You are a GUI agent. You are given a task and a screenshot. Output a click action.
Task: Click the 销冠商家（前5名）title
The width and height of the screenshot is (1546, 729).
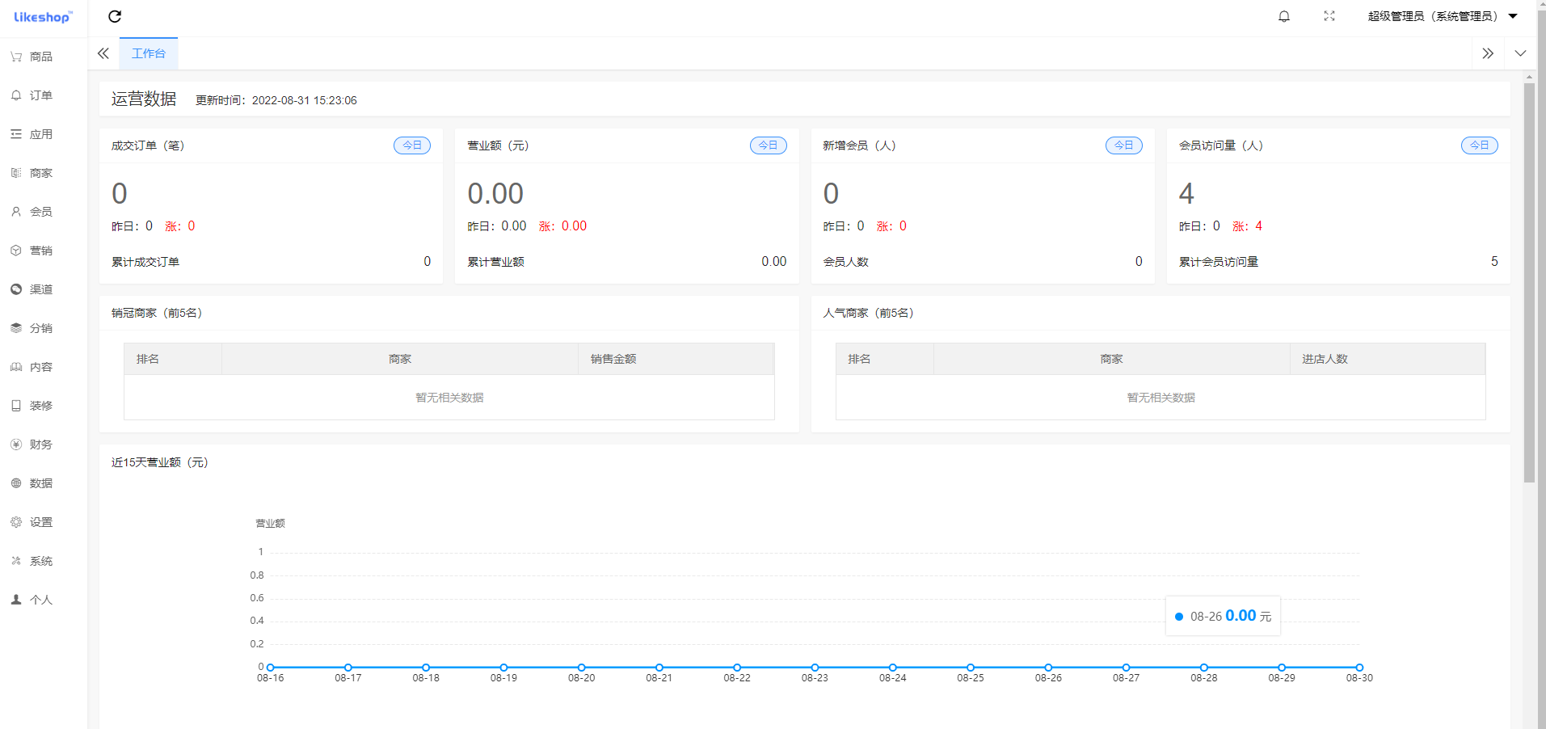(x=157, y=313)
